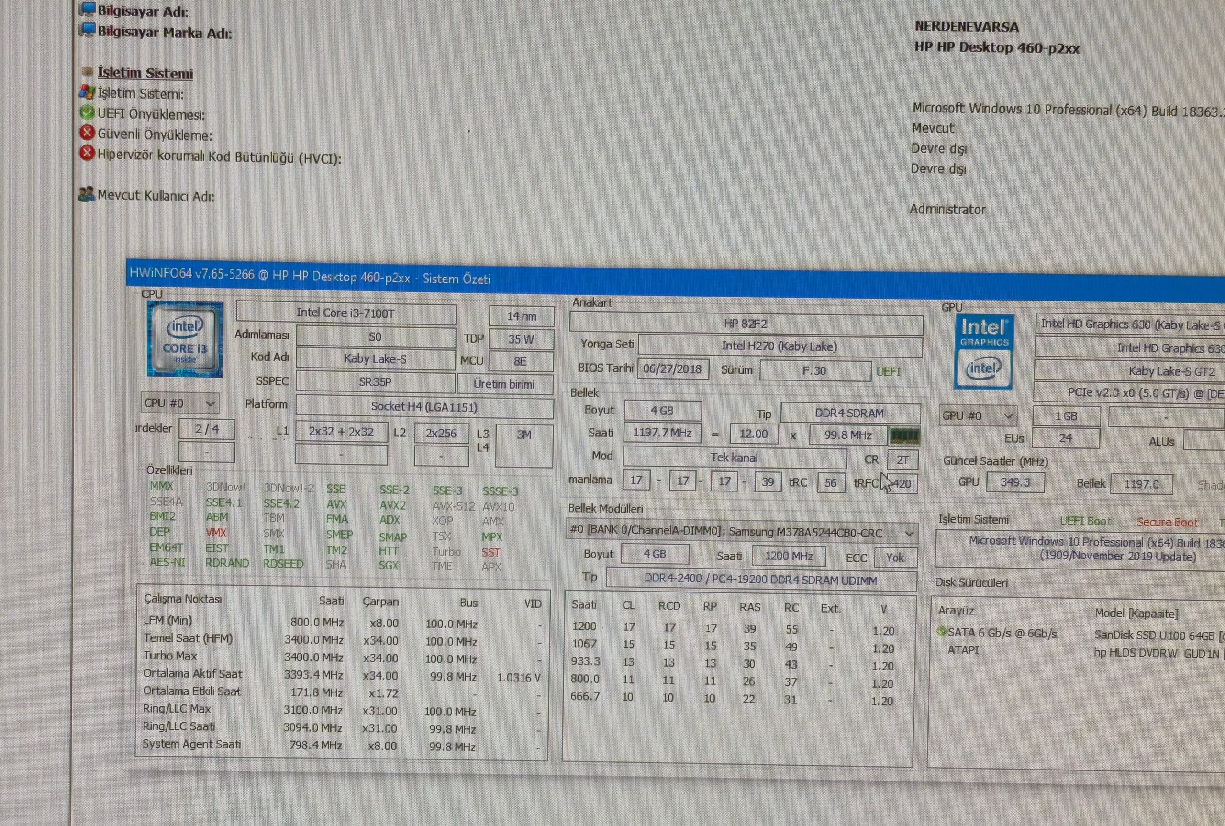Image resolution: width=1225 pixels, height=826 pixels.
Task: Click the 1197.7 MHz memory clock field
Action: pyautogui.click(x=663, y=433)
